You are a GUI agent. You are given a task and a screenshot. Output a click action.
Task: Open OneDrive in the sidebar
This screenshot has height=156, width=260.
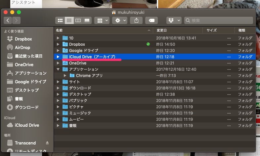coord(20,65)
